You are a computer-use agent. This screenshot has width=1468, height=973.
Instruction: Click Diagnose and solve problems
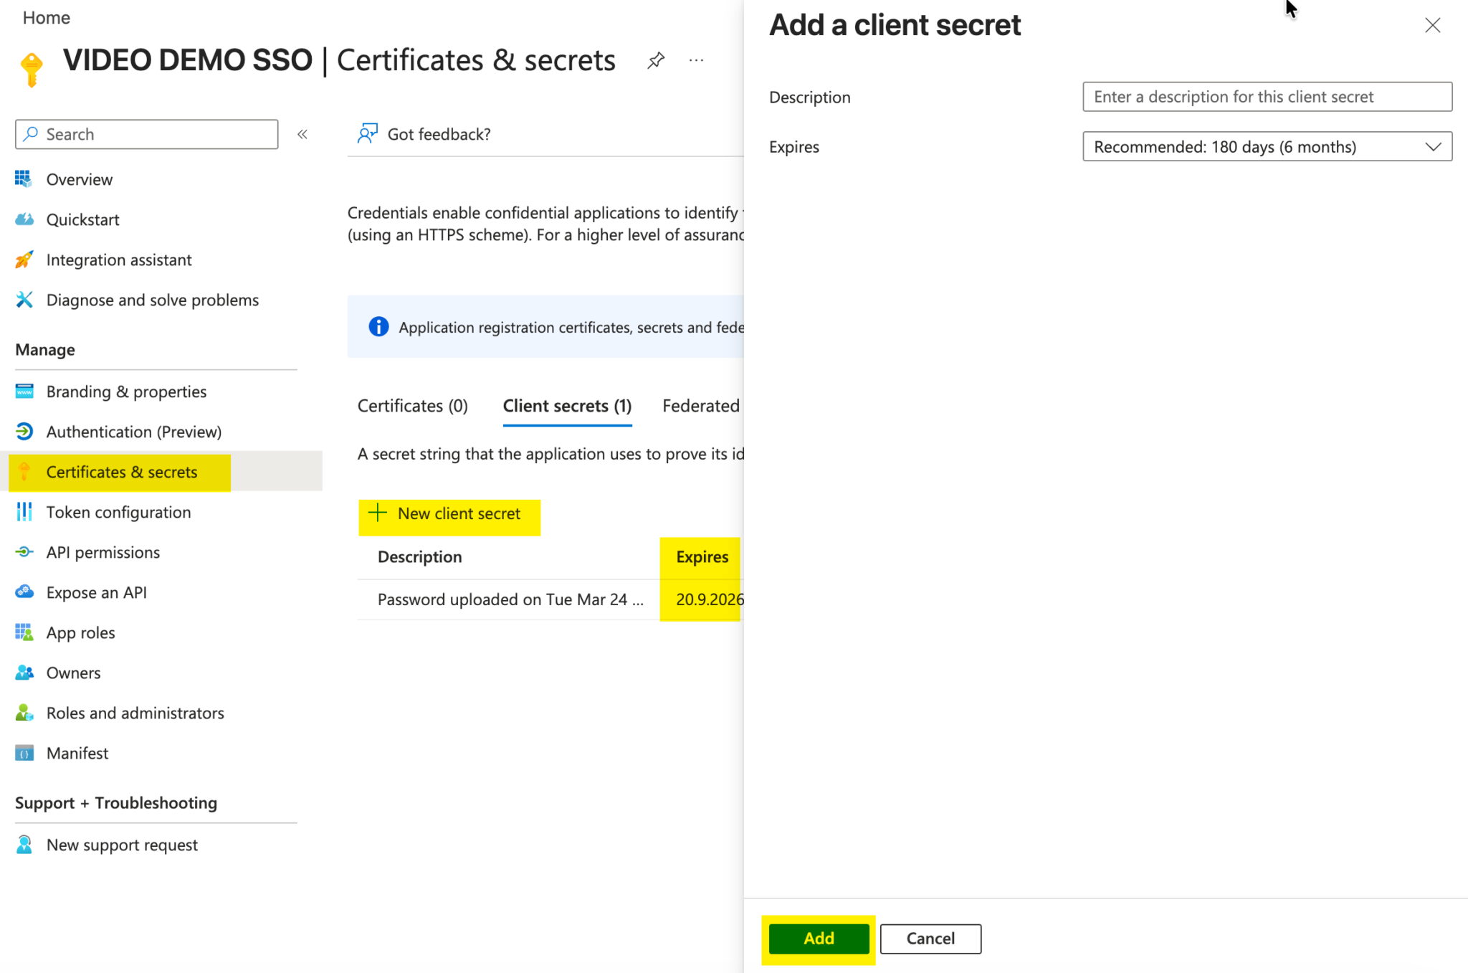click(x=152, y=300)
